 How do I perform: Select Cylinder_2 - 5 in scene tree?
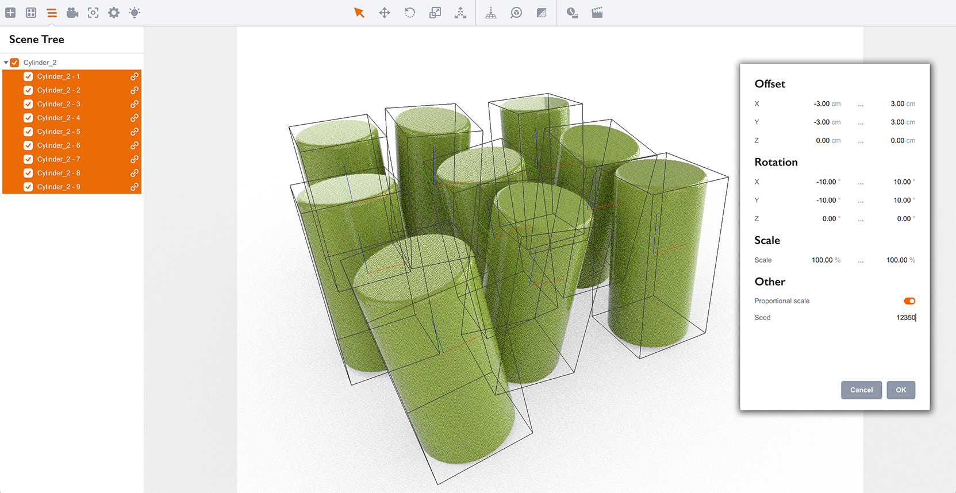point(59,132)
